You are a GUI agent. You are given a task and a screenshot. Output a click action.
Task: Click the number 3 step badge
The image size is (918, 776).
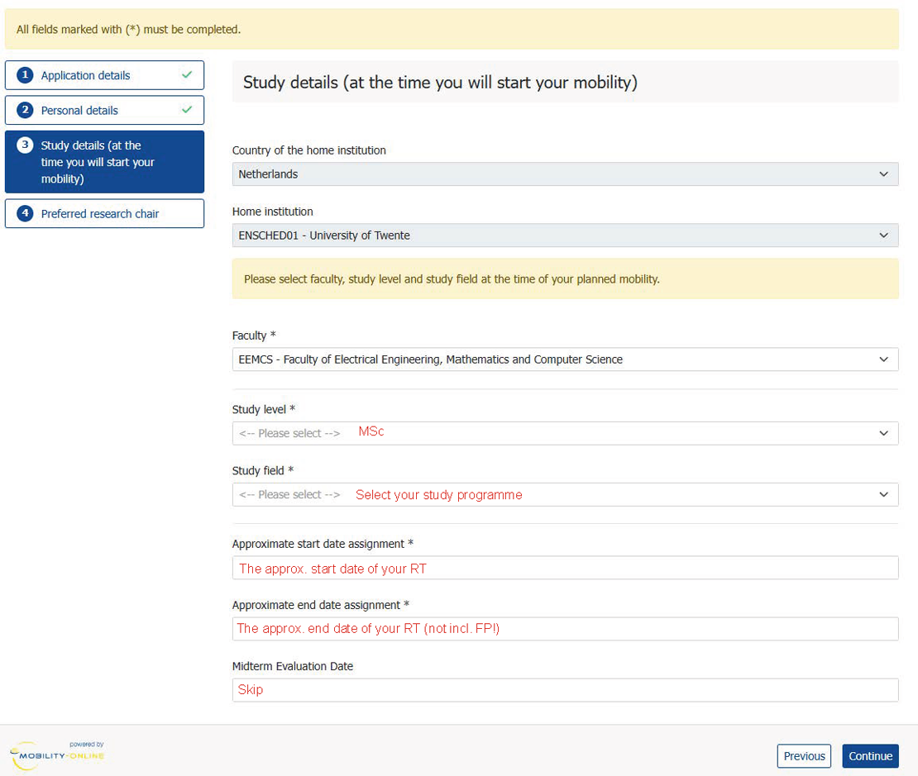[25, 145]
